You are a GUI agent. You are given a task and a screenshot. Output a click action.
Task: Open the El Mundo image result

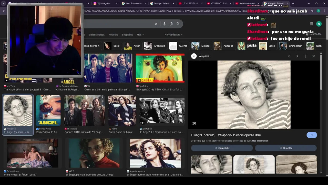[x=162, y=111]
